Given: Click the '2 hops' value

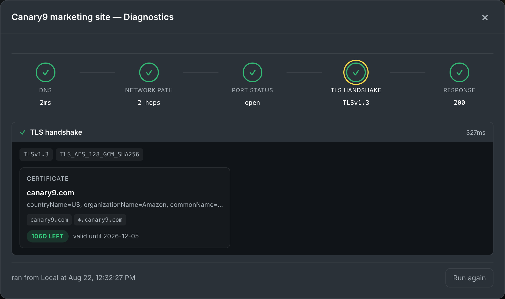Looking at the screenshot, I should click(149, 103).
